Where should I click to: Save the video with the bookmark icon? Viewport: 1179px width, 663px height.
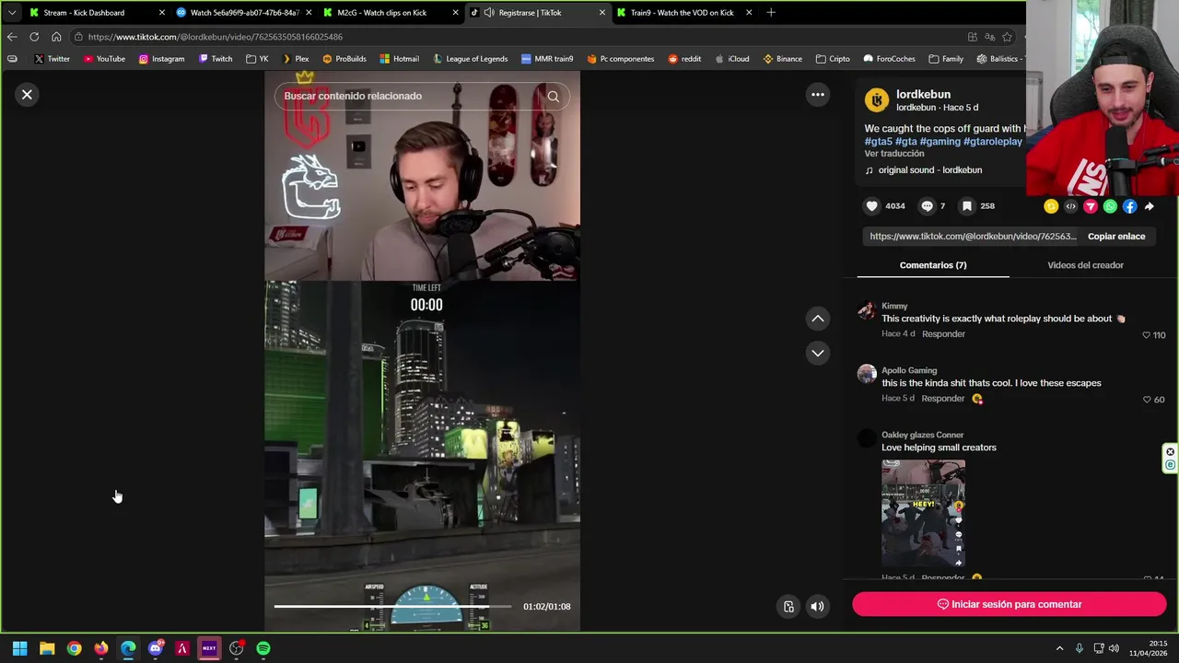pyautogui.click(x=967, y=206)
